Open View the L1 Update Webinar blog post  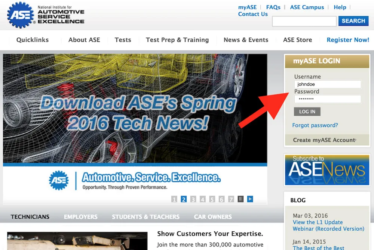[x=328, y=225]
